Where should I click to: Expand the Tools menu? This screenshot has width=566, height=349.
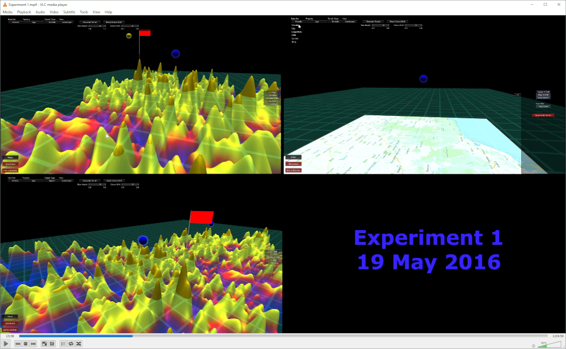pyautogui.click(x=84, y=12)
